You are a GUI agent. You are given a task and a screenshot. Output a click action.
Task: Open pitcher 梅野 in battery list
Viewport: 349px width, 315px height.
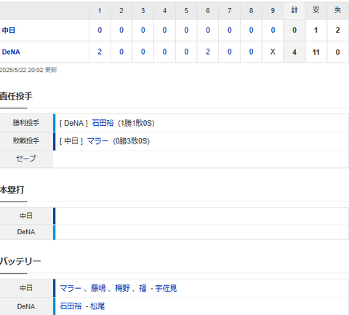(x=122, y=288)
